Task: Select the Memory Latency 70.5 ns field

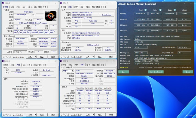Action: click(184, 14)
